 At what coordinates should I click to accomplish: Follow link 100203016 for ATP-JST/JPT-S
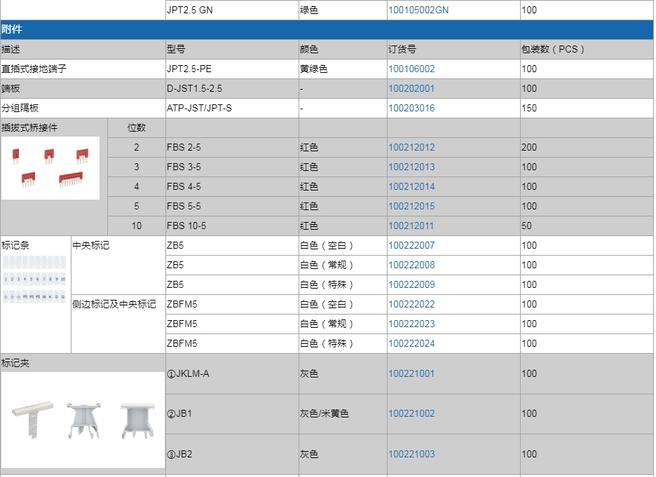(x=411, y=109)
